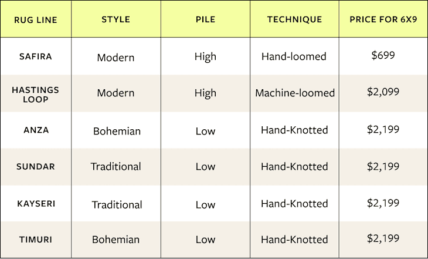The width and height of the screenshot is (428, 259).
Task: Select the HASTINGS LOOP rug name
Action: (x=35, y=94)
